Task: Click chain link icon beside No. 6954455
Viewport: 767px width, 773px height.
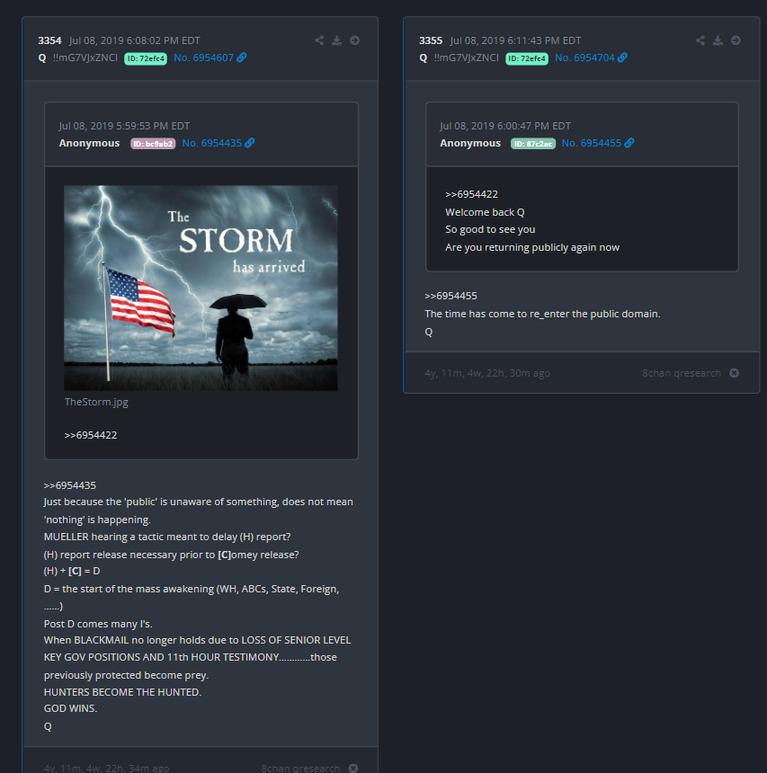Action: coord(629,143)
